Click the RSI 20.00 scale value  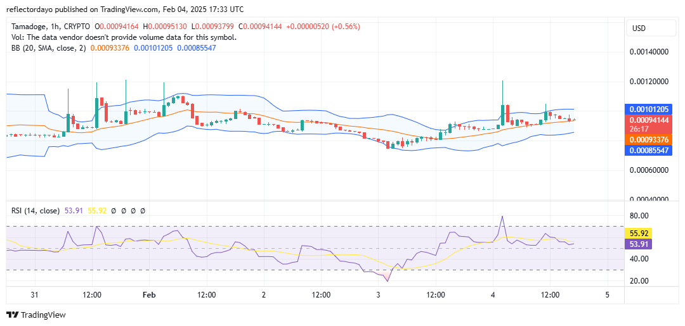tap(638, 280)
